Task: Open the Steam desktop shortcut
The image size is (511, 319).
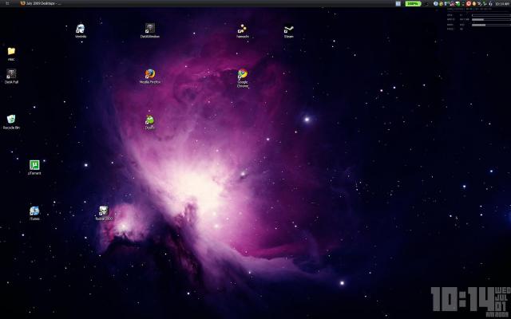Action: tap(289, 30)
